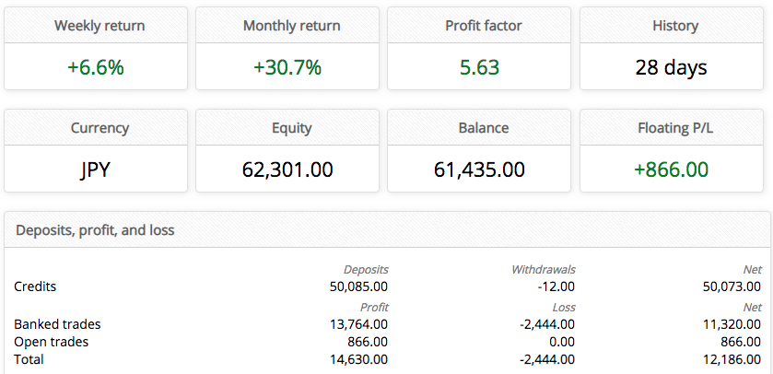Select the Banked trades row label

tap(57, 323)
